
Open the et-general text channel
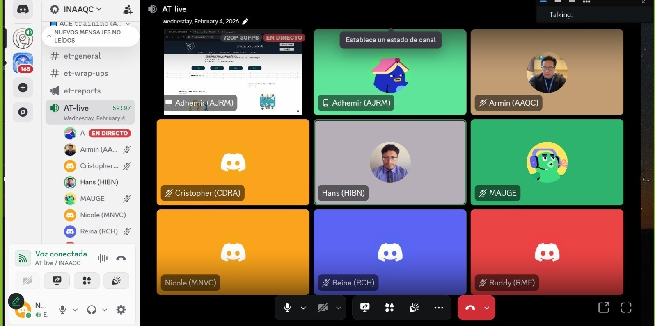point(82,56)
